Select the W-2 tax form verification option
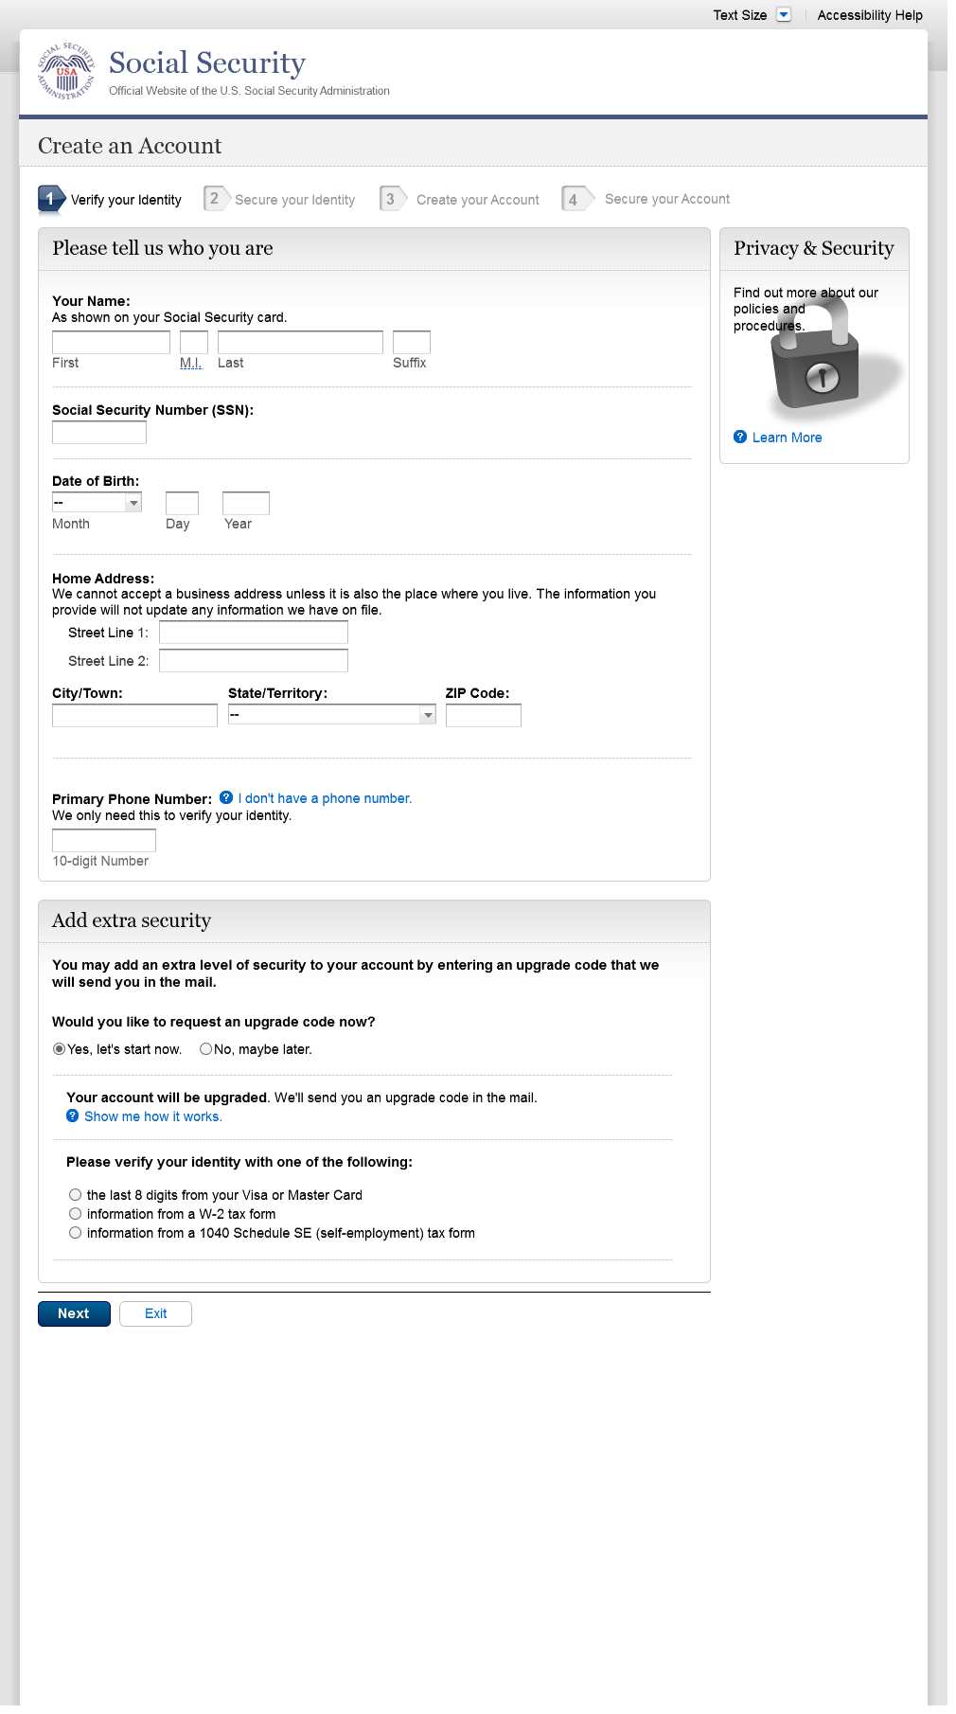956x1714 pixels. pyautogui.click(x=76, y=1214)
